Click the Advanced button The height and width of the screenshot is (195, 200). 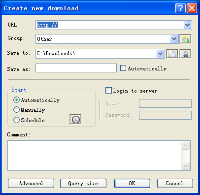[31, 183]
